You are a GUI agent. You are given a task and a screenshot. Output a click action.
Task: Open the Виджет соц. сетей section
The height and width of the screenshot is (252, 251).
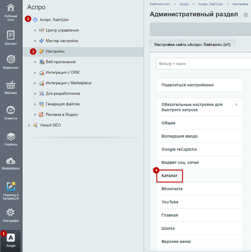pos(200,162)
